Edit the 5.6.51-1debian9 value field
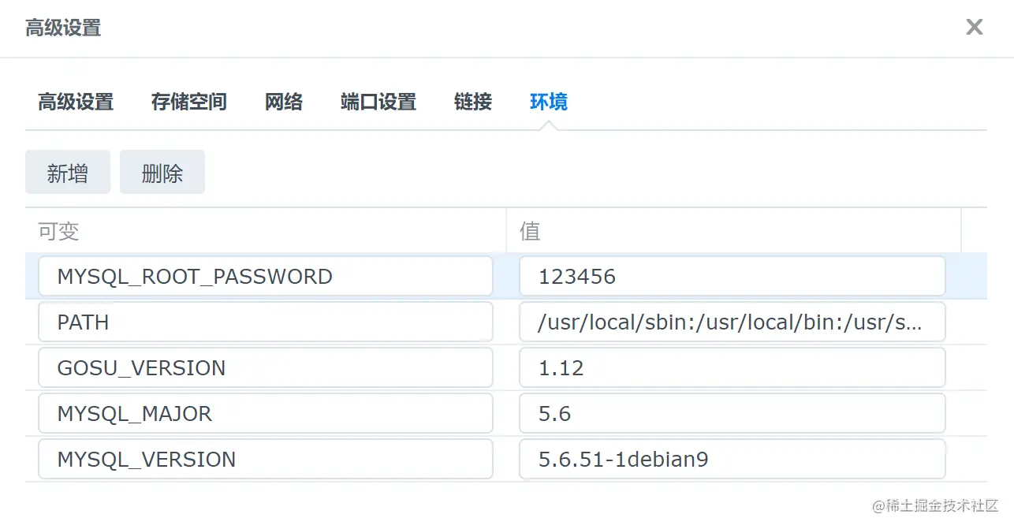Screen dimensions: 1014x529 (733, 459)
